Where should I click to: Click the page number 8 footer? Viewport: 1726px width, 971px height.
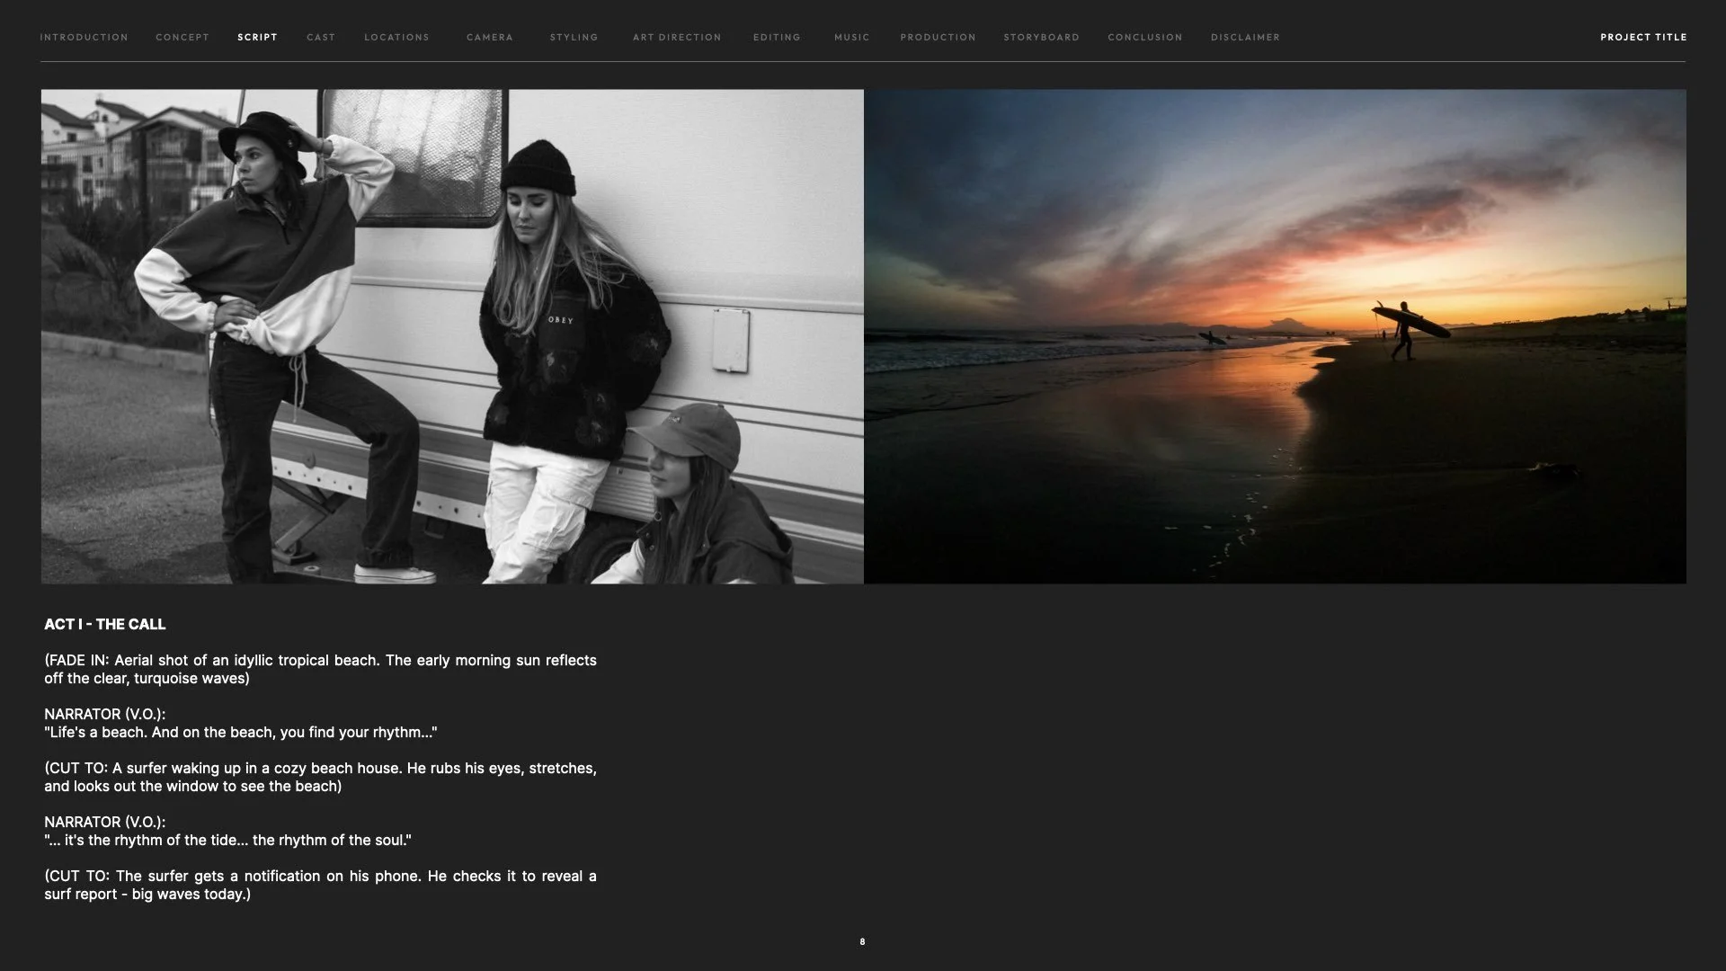click(x=862, y=941)
